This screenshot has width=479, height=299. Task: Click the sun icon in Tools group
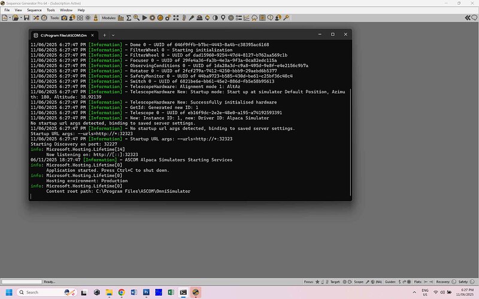point(88,18)
